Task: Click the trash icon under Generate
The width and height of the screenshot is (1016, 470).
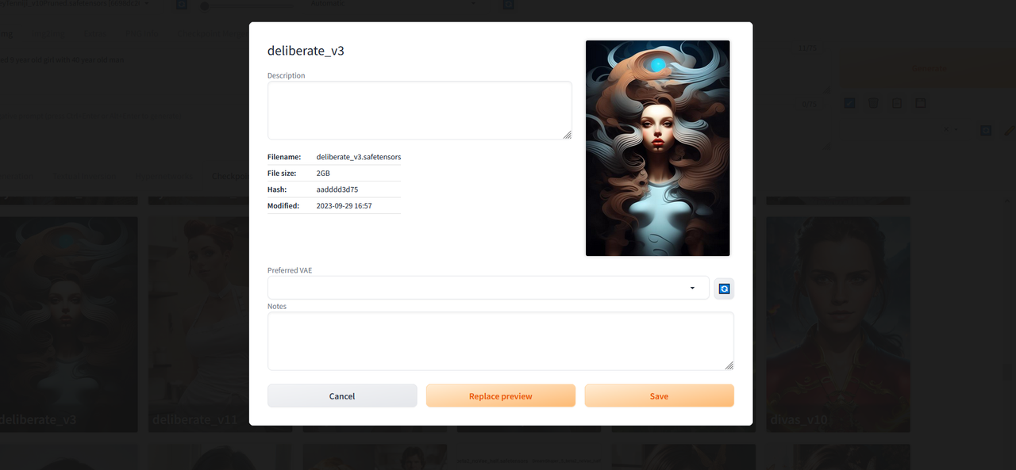Action: tap(873, 103)
